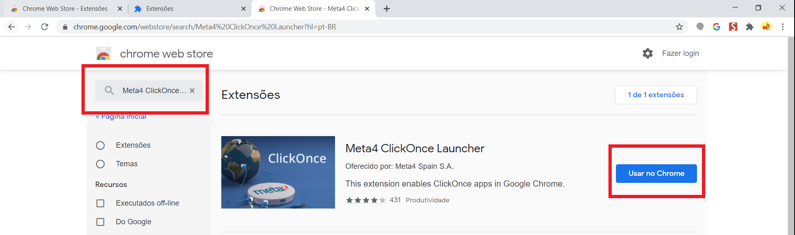Viewport: 795px width, 235px height.
Task: Click the browser address bar URL
Action: pyautogui.click(x=205, y=27)
